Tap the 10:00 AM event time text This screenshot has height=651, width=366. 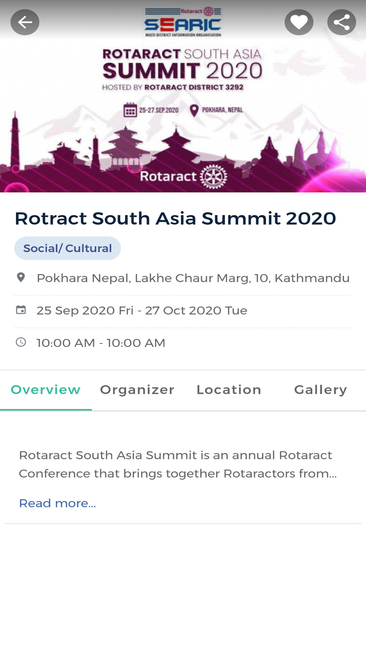101,343
